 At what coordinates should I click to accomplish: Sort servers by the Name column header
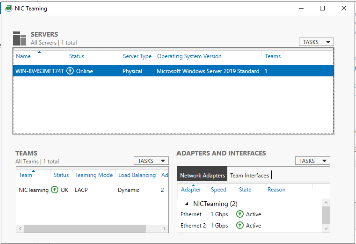pos(23,56)
